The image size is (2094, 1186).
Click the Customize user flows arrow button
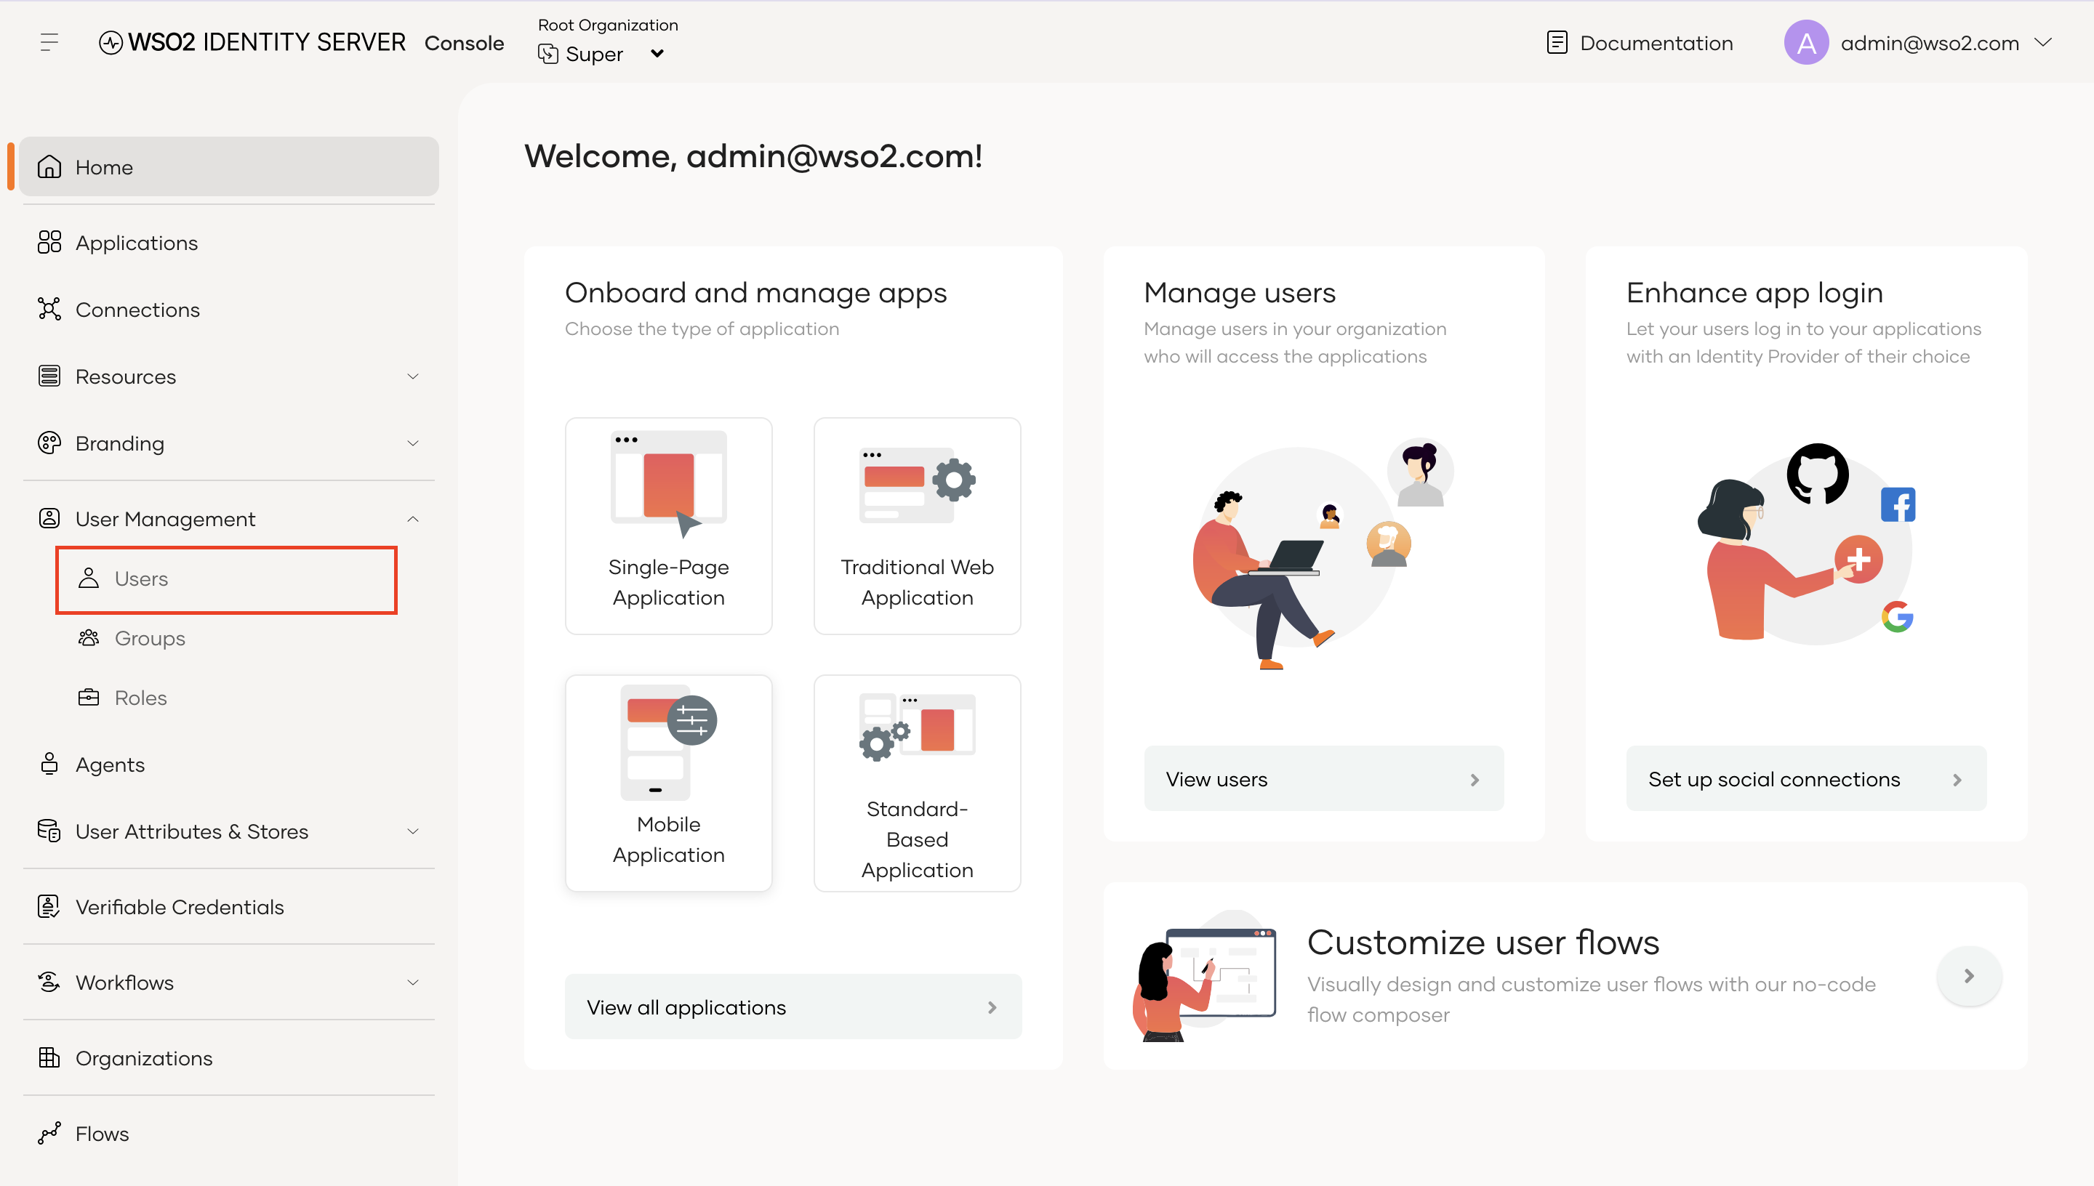pos(1968,976)
